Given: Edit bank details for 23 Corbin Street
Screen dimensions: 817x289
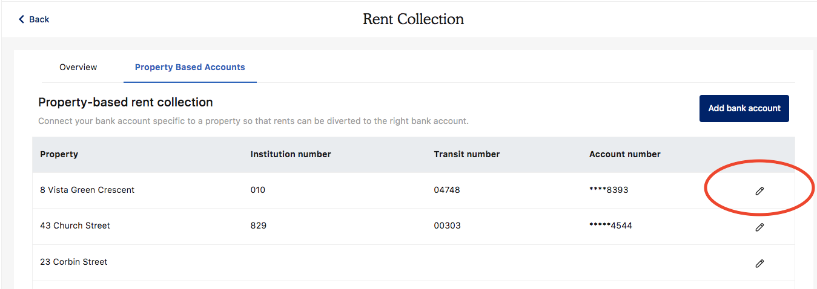Looking at the screenshot, I should [759, 264].
